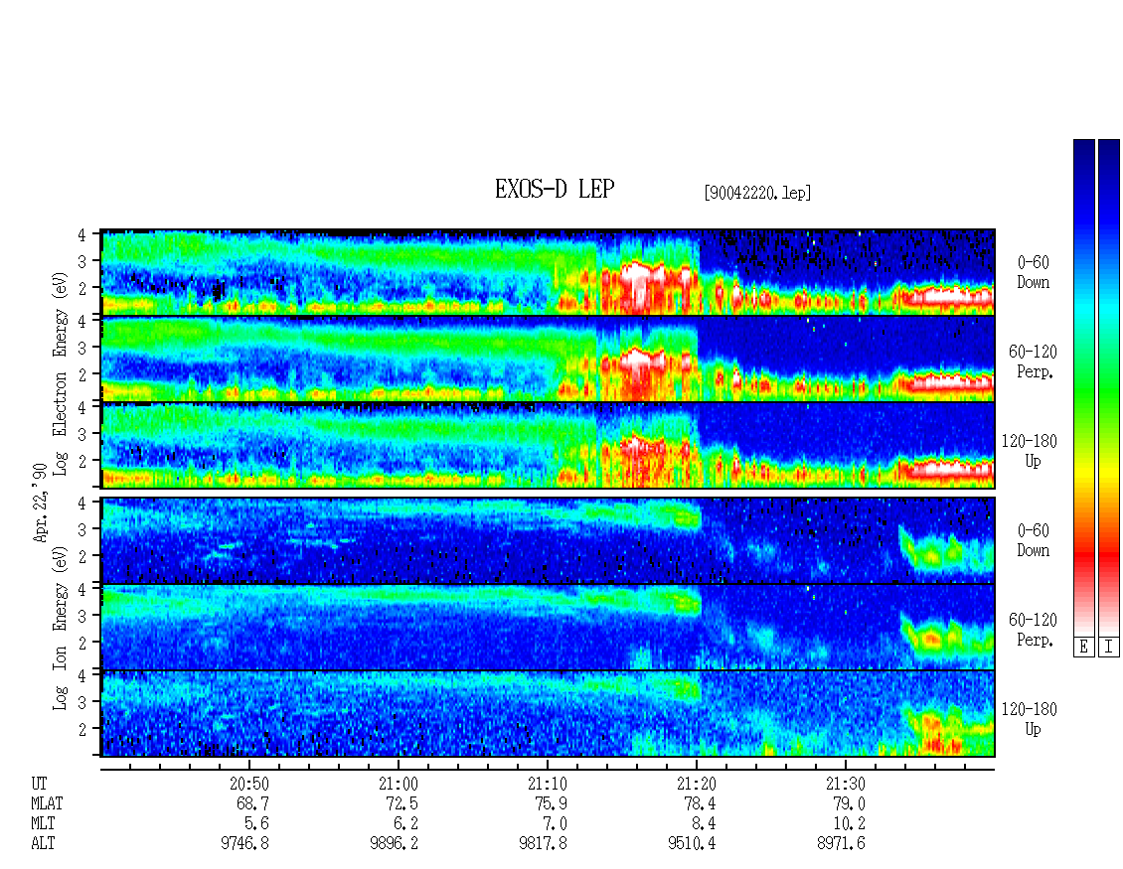
Task: Click the 'Log Electron Energy (eV)' axis label
Action: pyautogui.click(x=61, y=373)
